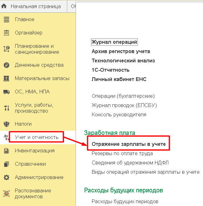Click the Услуги, работы, производство tools icon

coord(7,108)
